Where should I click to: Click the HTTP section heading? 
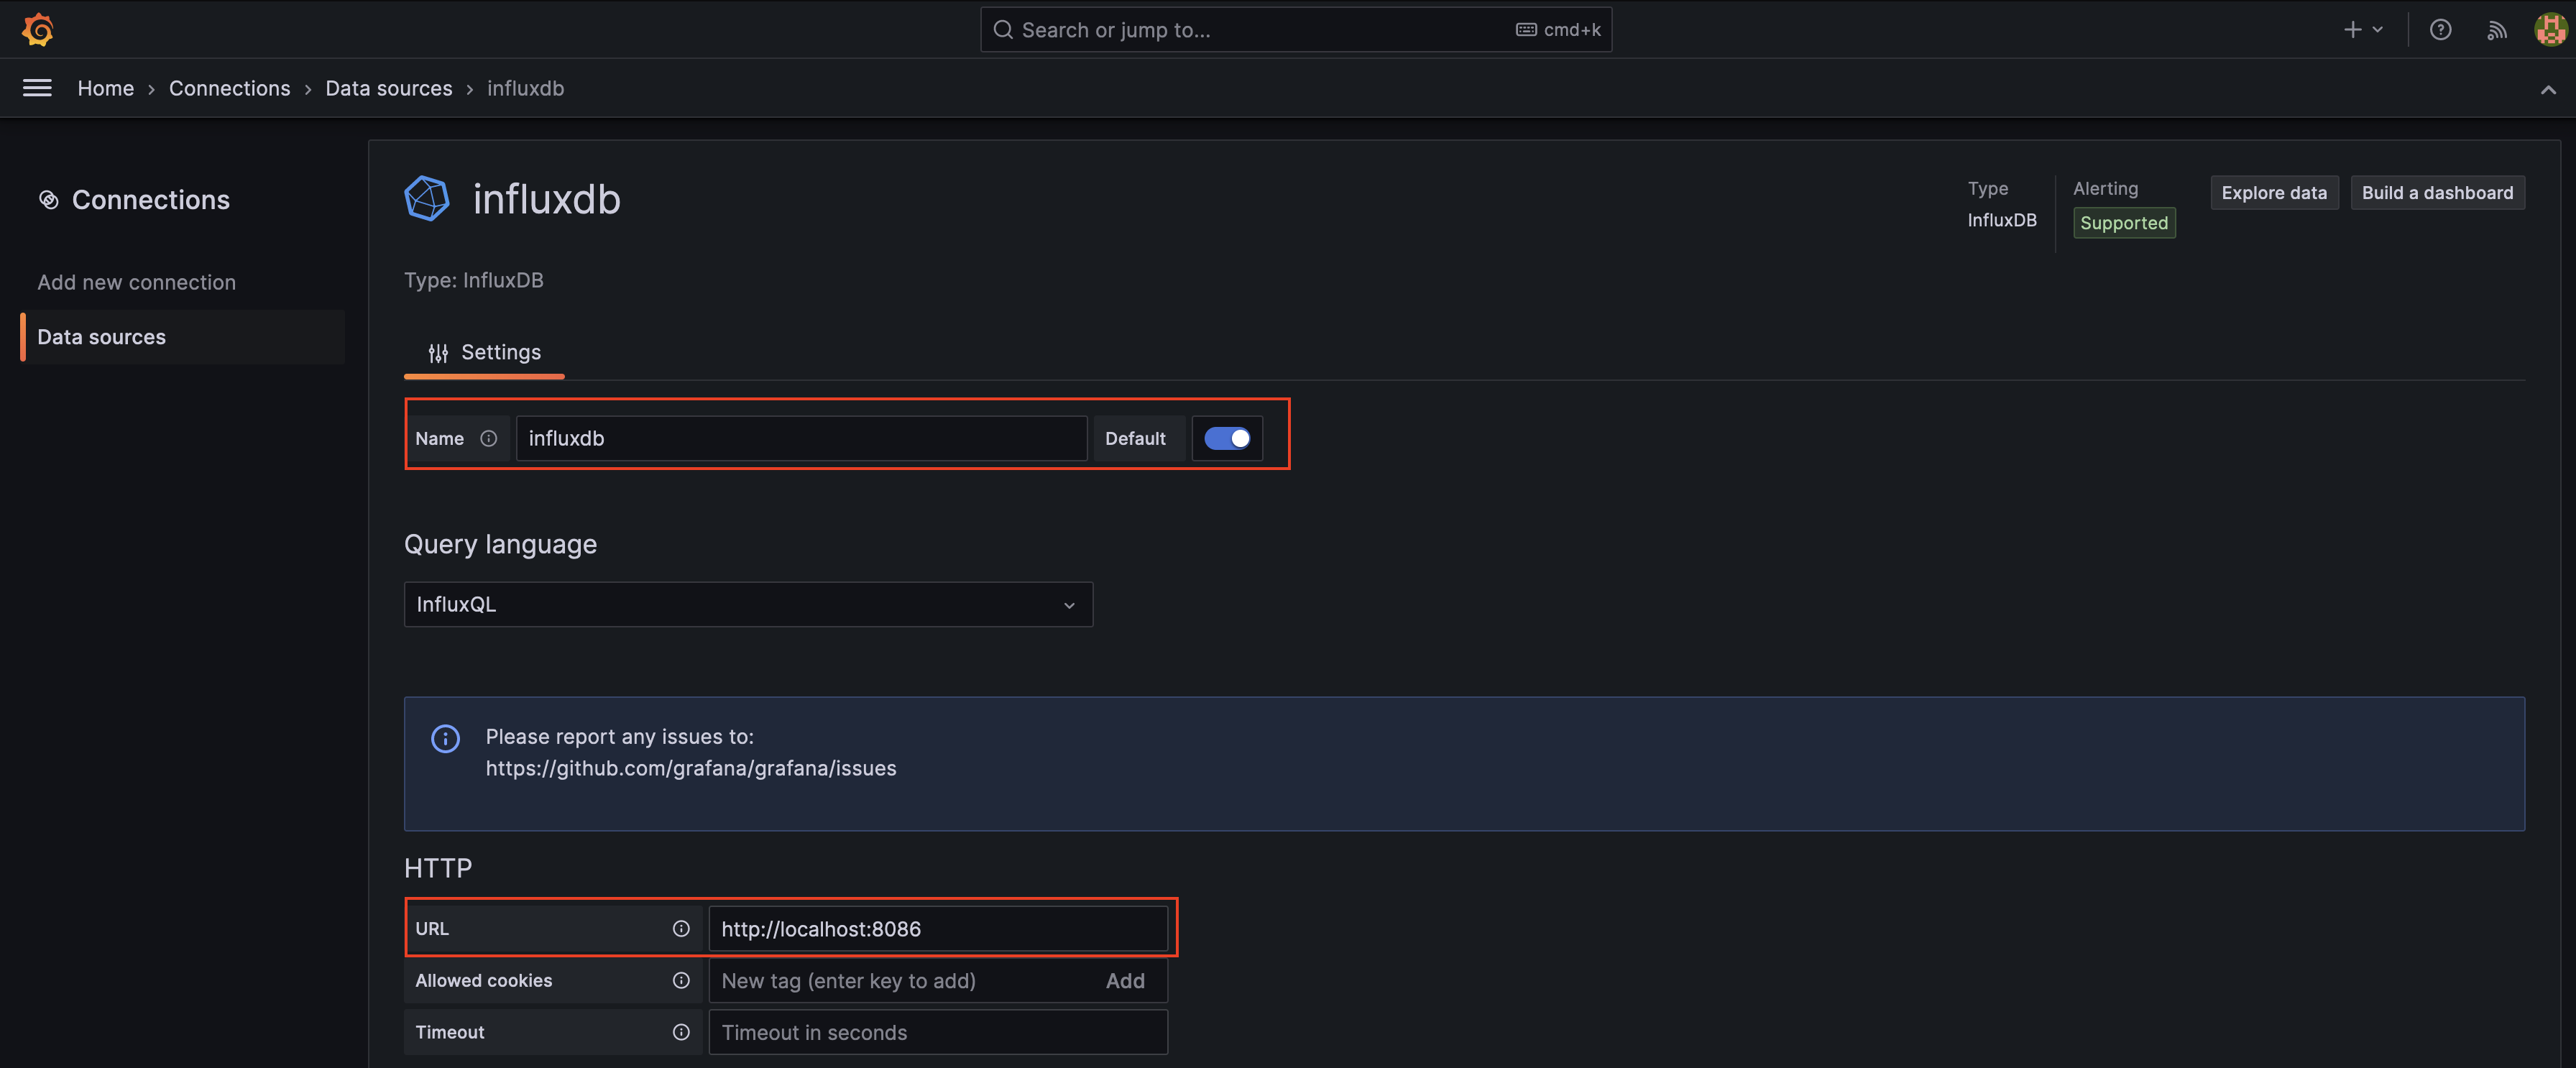coord(438,868)
